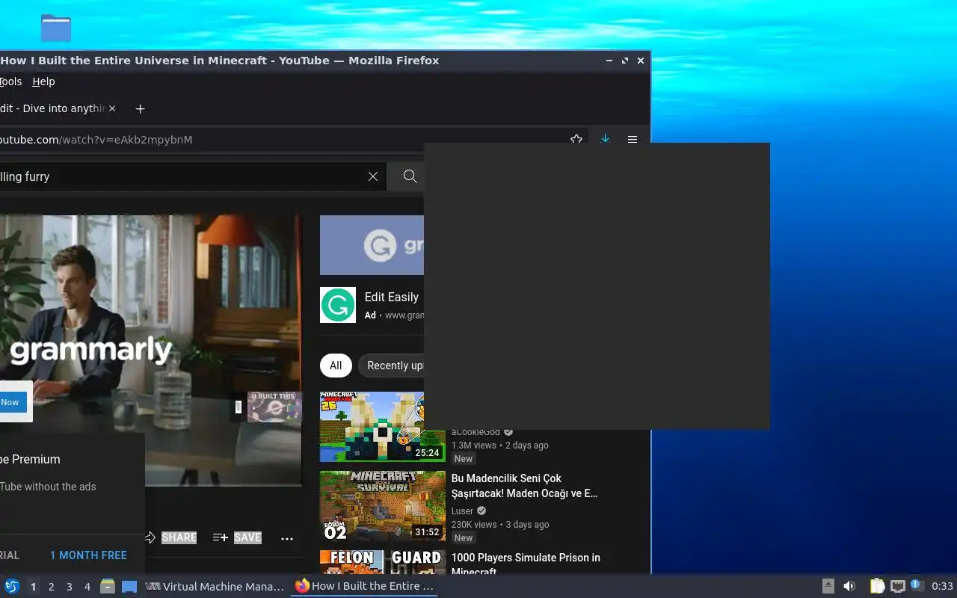The width and height of the screenshot is (957, 598).
Task: Clear the YouTube search box with the X
Action: click(x=373, y=176)
